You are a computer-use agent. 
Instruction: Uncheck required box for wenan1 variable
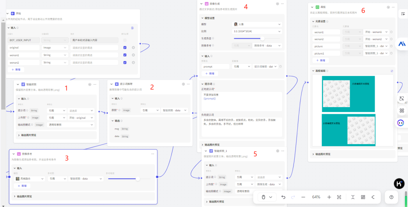[125, 55]
